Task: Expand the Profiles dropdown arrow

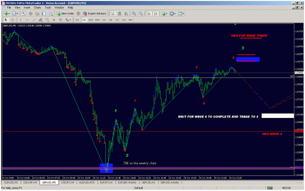Action: click(x=17, y=14)
